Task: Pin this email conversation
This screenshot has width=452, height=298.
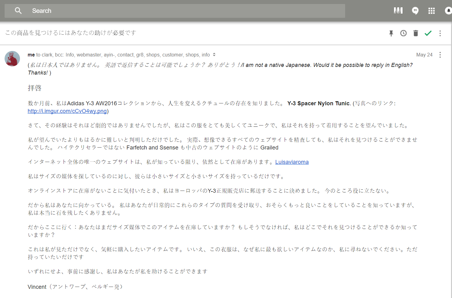Action: pos(391,33)
